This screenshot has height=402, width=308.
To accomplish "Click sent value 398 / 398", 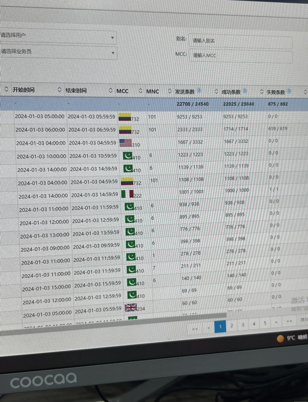I will click(190, 241).
